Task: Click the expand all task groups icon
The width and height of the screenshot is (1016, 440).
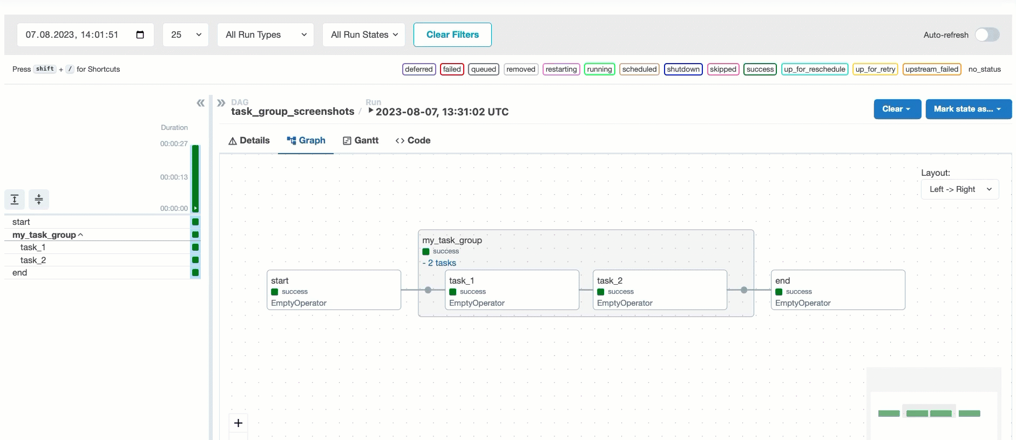Action: [15, 200]
